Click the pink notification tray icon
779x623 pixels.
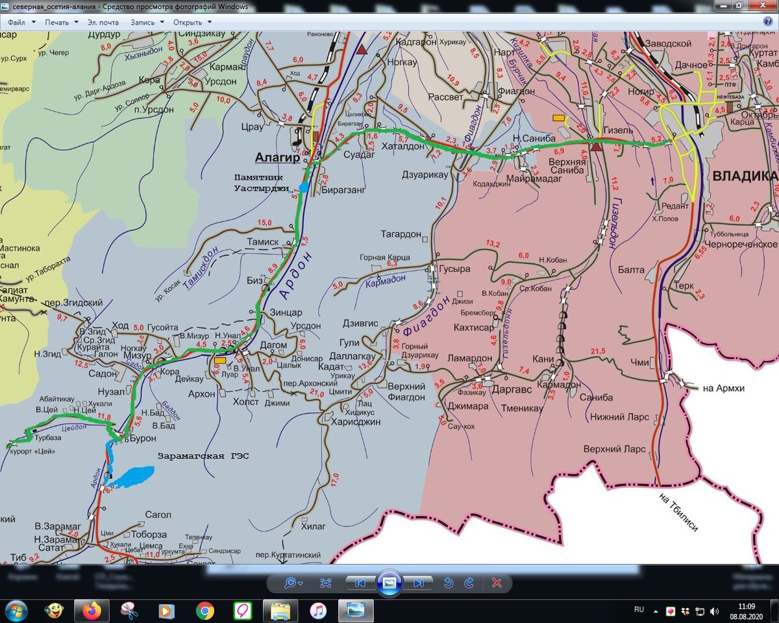click(x=671, y=611)
